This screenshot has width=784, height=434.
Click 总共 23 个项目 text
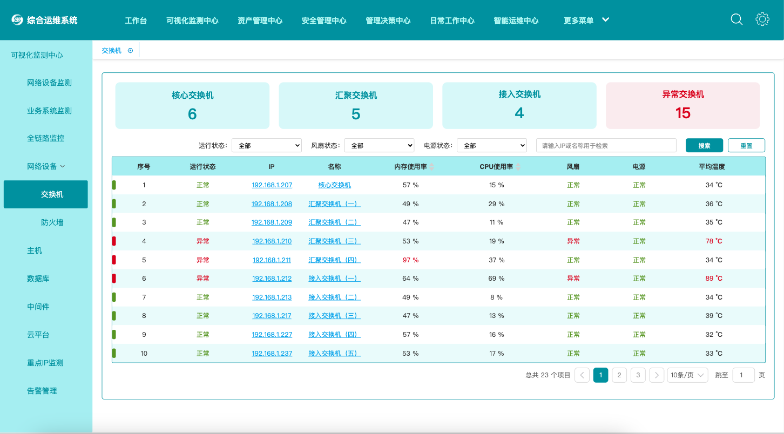548,375
